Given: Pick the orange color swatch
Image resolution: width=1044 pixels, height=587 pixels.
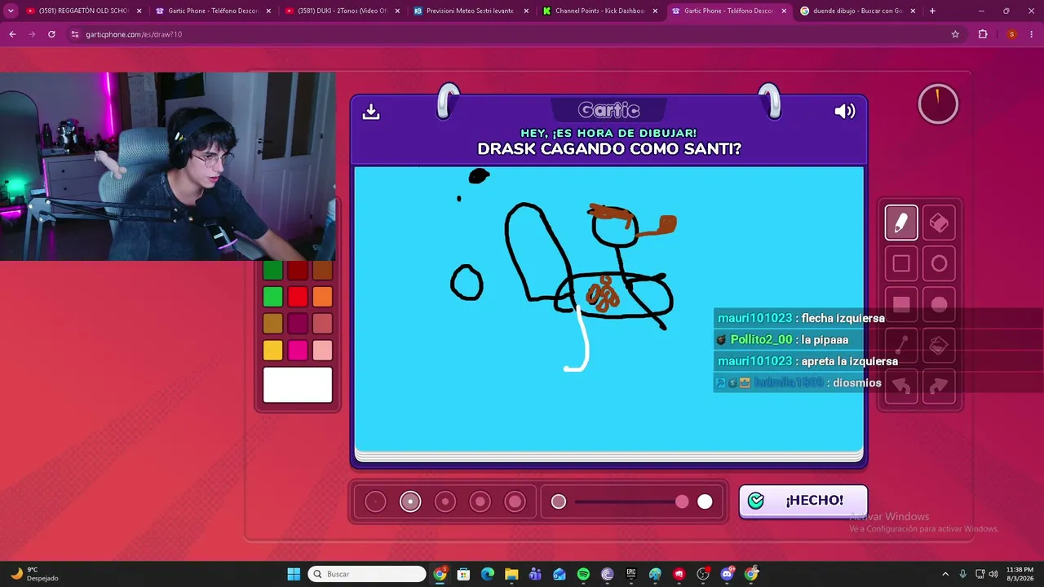Looking at the screenshot, I should point(322,297).
